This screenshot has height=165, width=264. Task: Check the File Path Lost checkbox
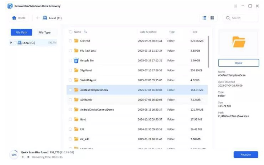(x=71, y=51)
